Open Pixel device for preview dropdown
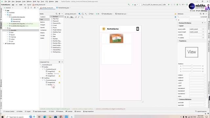The image size is (210, 118). (x=92, y=14)
